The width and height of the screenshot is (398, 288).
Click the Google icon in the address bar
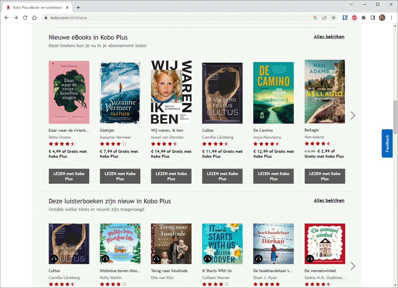click(315, 18)
